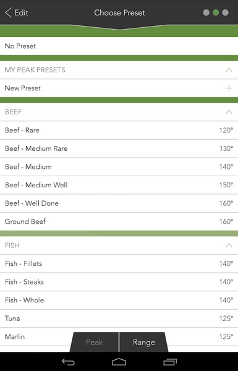The width and height of the screenshot is (238, 371).
Task: Choose Beef - Well Done preset
Action: pyautogui.click(x=119, y=203)
